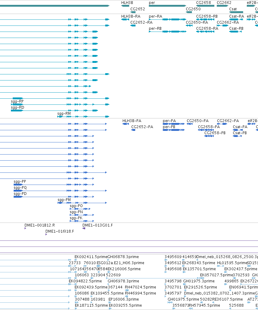Click the CG2658-RB transcript label
258x310 pixels.
tap(207, 16)
